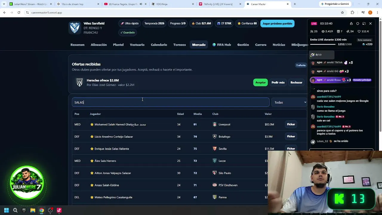Open the Chrome extensions puzzle icon
Viewport: 382px width, 215px height.
[352, 13]
